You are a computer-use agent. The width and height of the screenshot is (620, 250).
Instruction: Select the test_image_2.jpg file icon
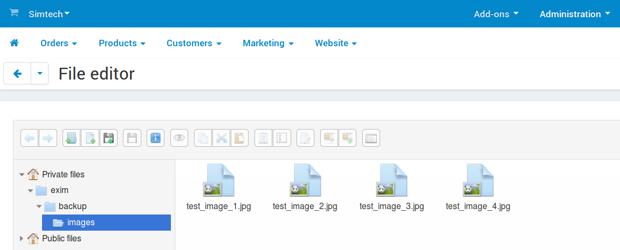pos(305,180)
